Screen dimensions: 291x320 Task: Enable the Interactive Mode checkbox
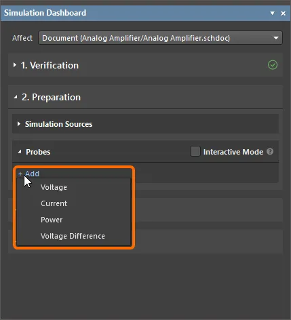click(195, 151)
